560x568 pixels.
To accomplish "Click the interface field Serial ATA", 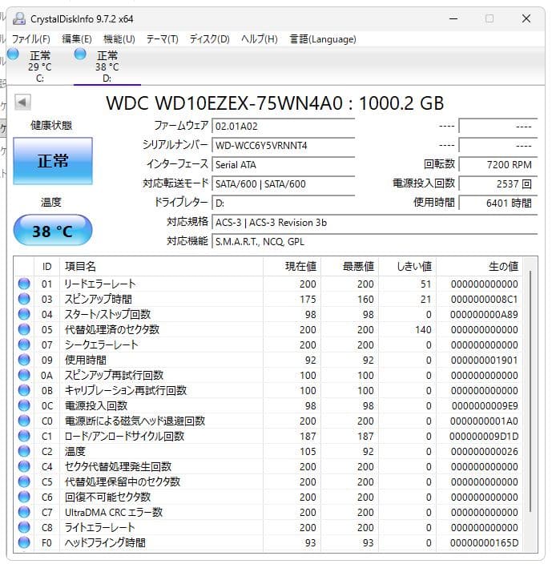I will (x=284, y=165).
